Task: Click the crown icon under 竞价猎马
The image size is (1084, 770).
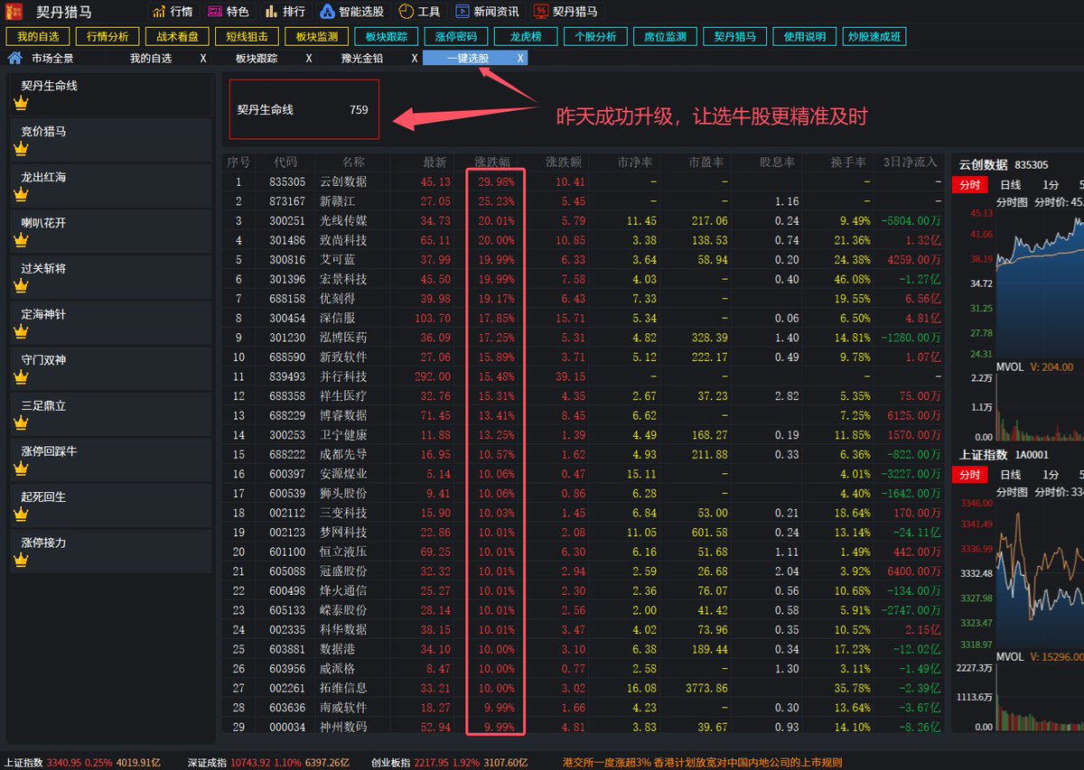Action: [x=21, y=148]
